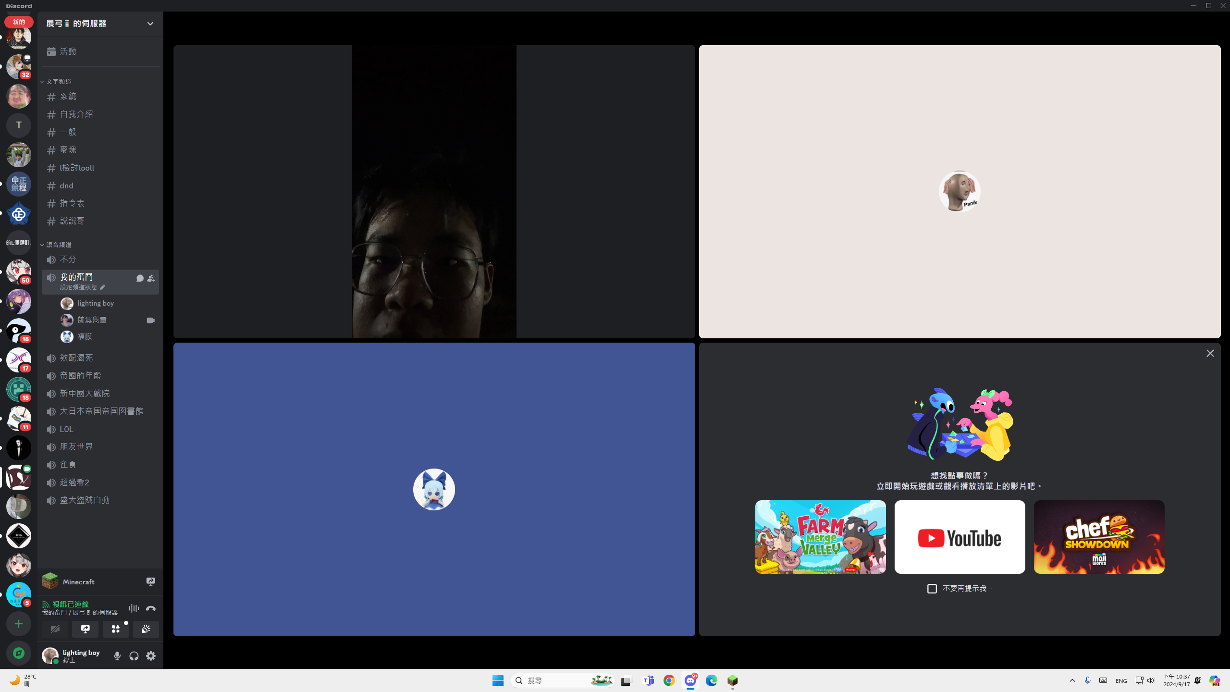The image size is (1230, 692).
Task: Open the 自我介紹 text channel
Action: 77,114
